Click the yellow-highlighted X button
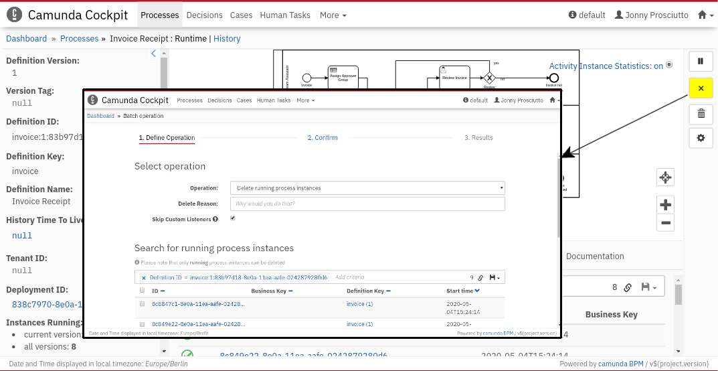718x371 pixels. [x=701, y=88]
